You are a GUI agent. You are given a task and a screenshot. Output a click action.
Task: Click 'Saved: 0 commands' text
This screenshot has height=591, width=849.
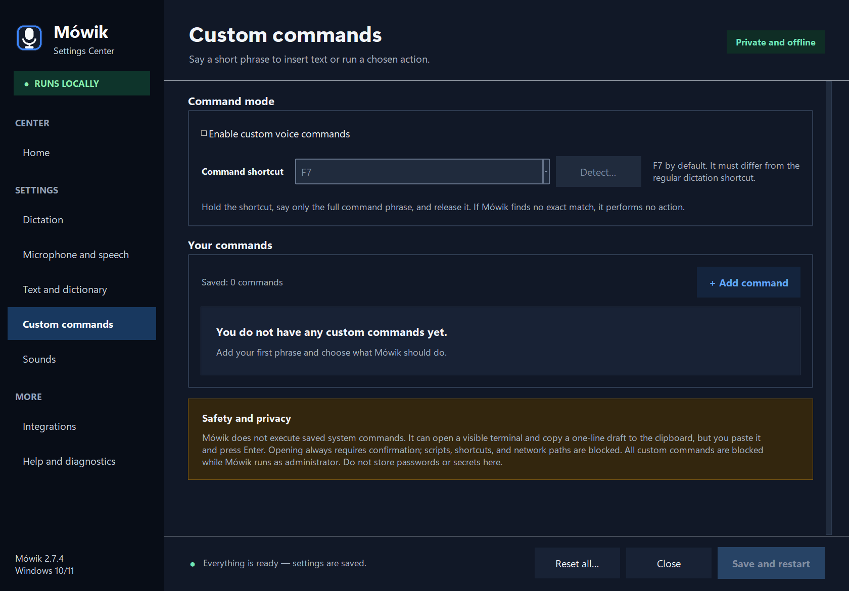(242, 282)
